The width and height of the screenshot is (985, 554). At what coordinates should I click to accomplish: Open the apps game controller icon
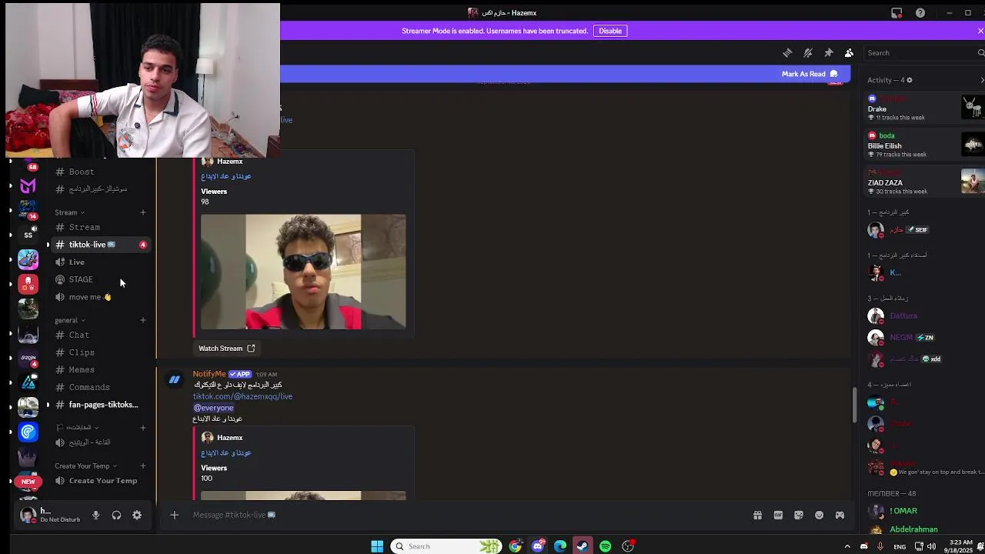tap(840, 515)
